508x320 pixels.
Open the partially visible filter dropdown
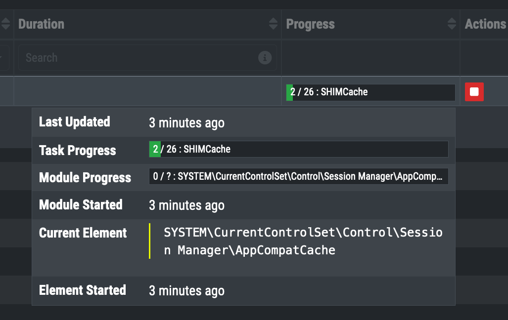click(4, 58)
